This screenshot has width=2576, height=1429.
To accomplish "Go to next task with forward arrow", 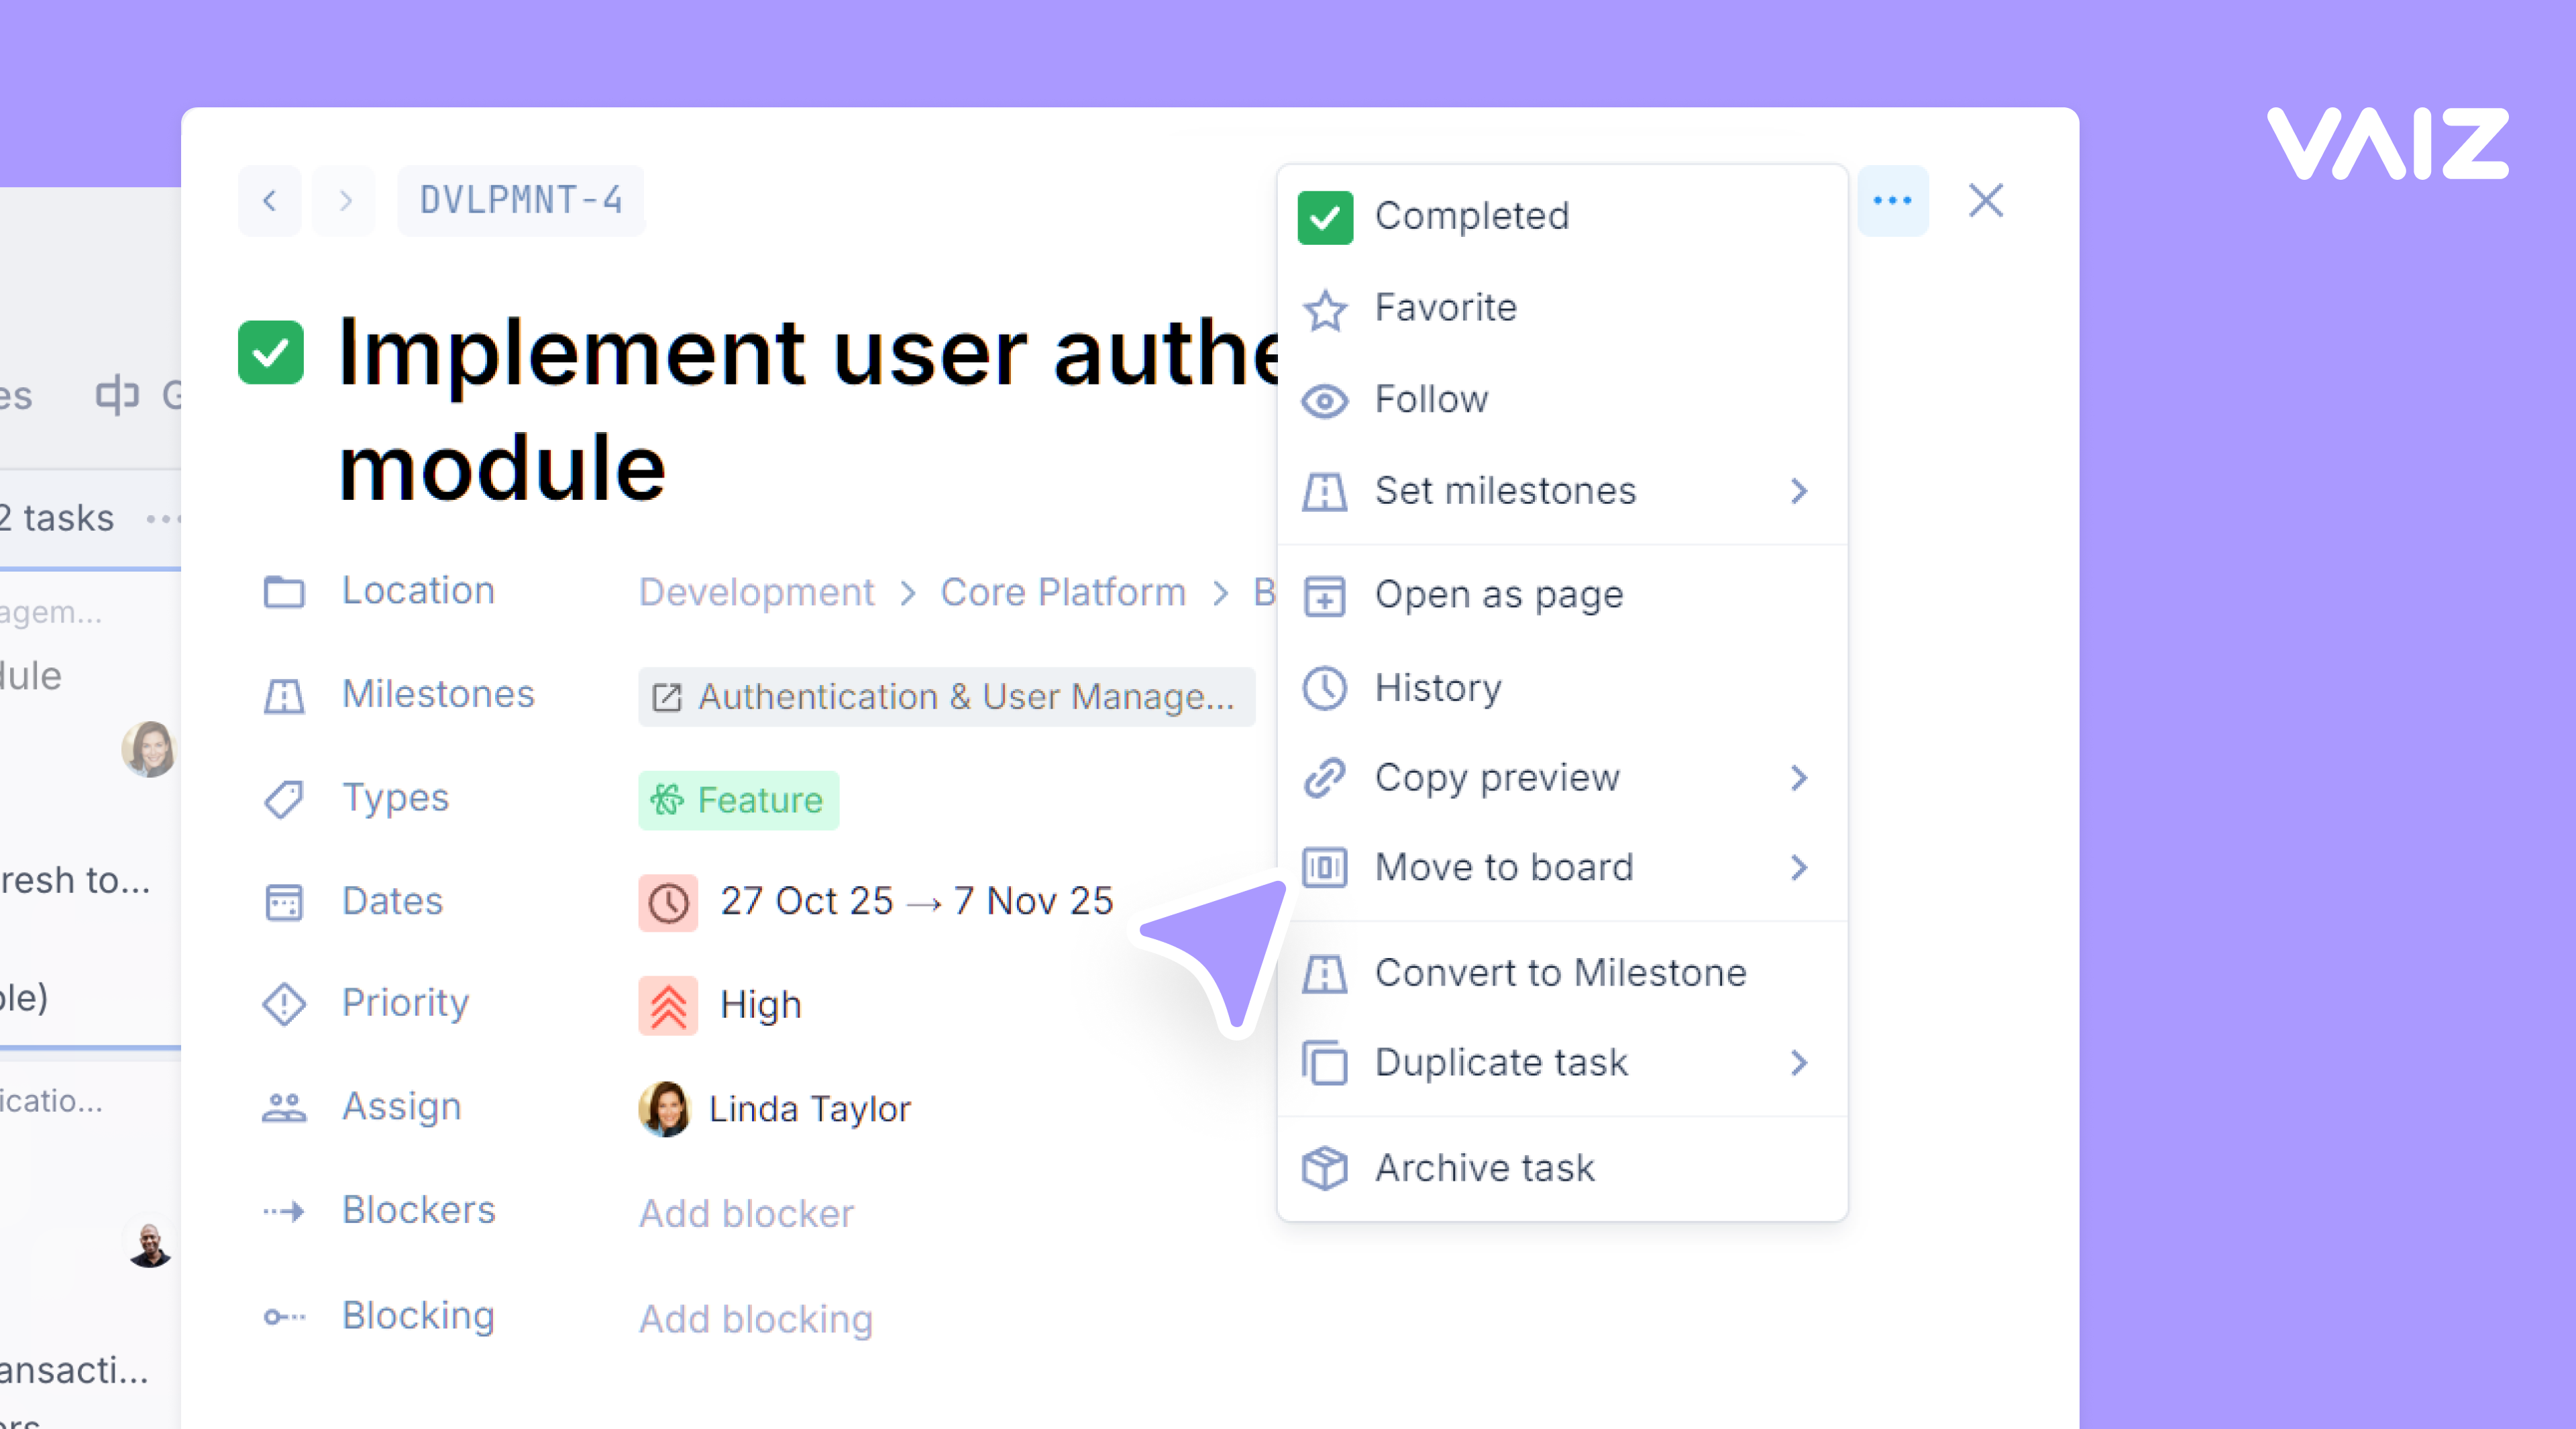I will pos(344,201).
